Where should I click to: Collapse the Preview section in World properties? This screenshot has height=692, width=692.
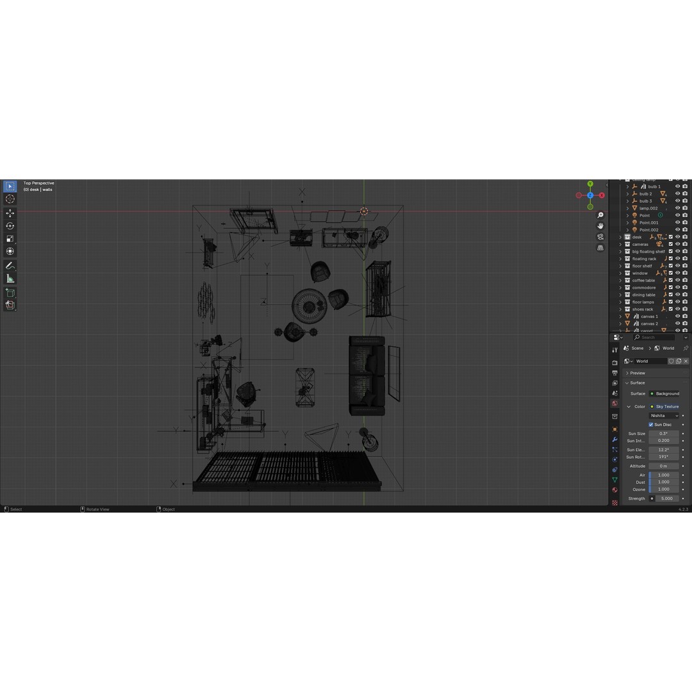[x=637, y=373]
